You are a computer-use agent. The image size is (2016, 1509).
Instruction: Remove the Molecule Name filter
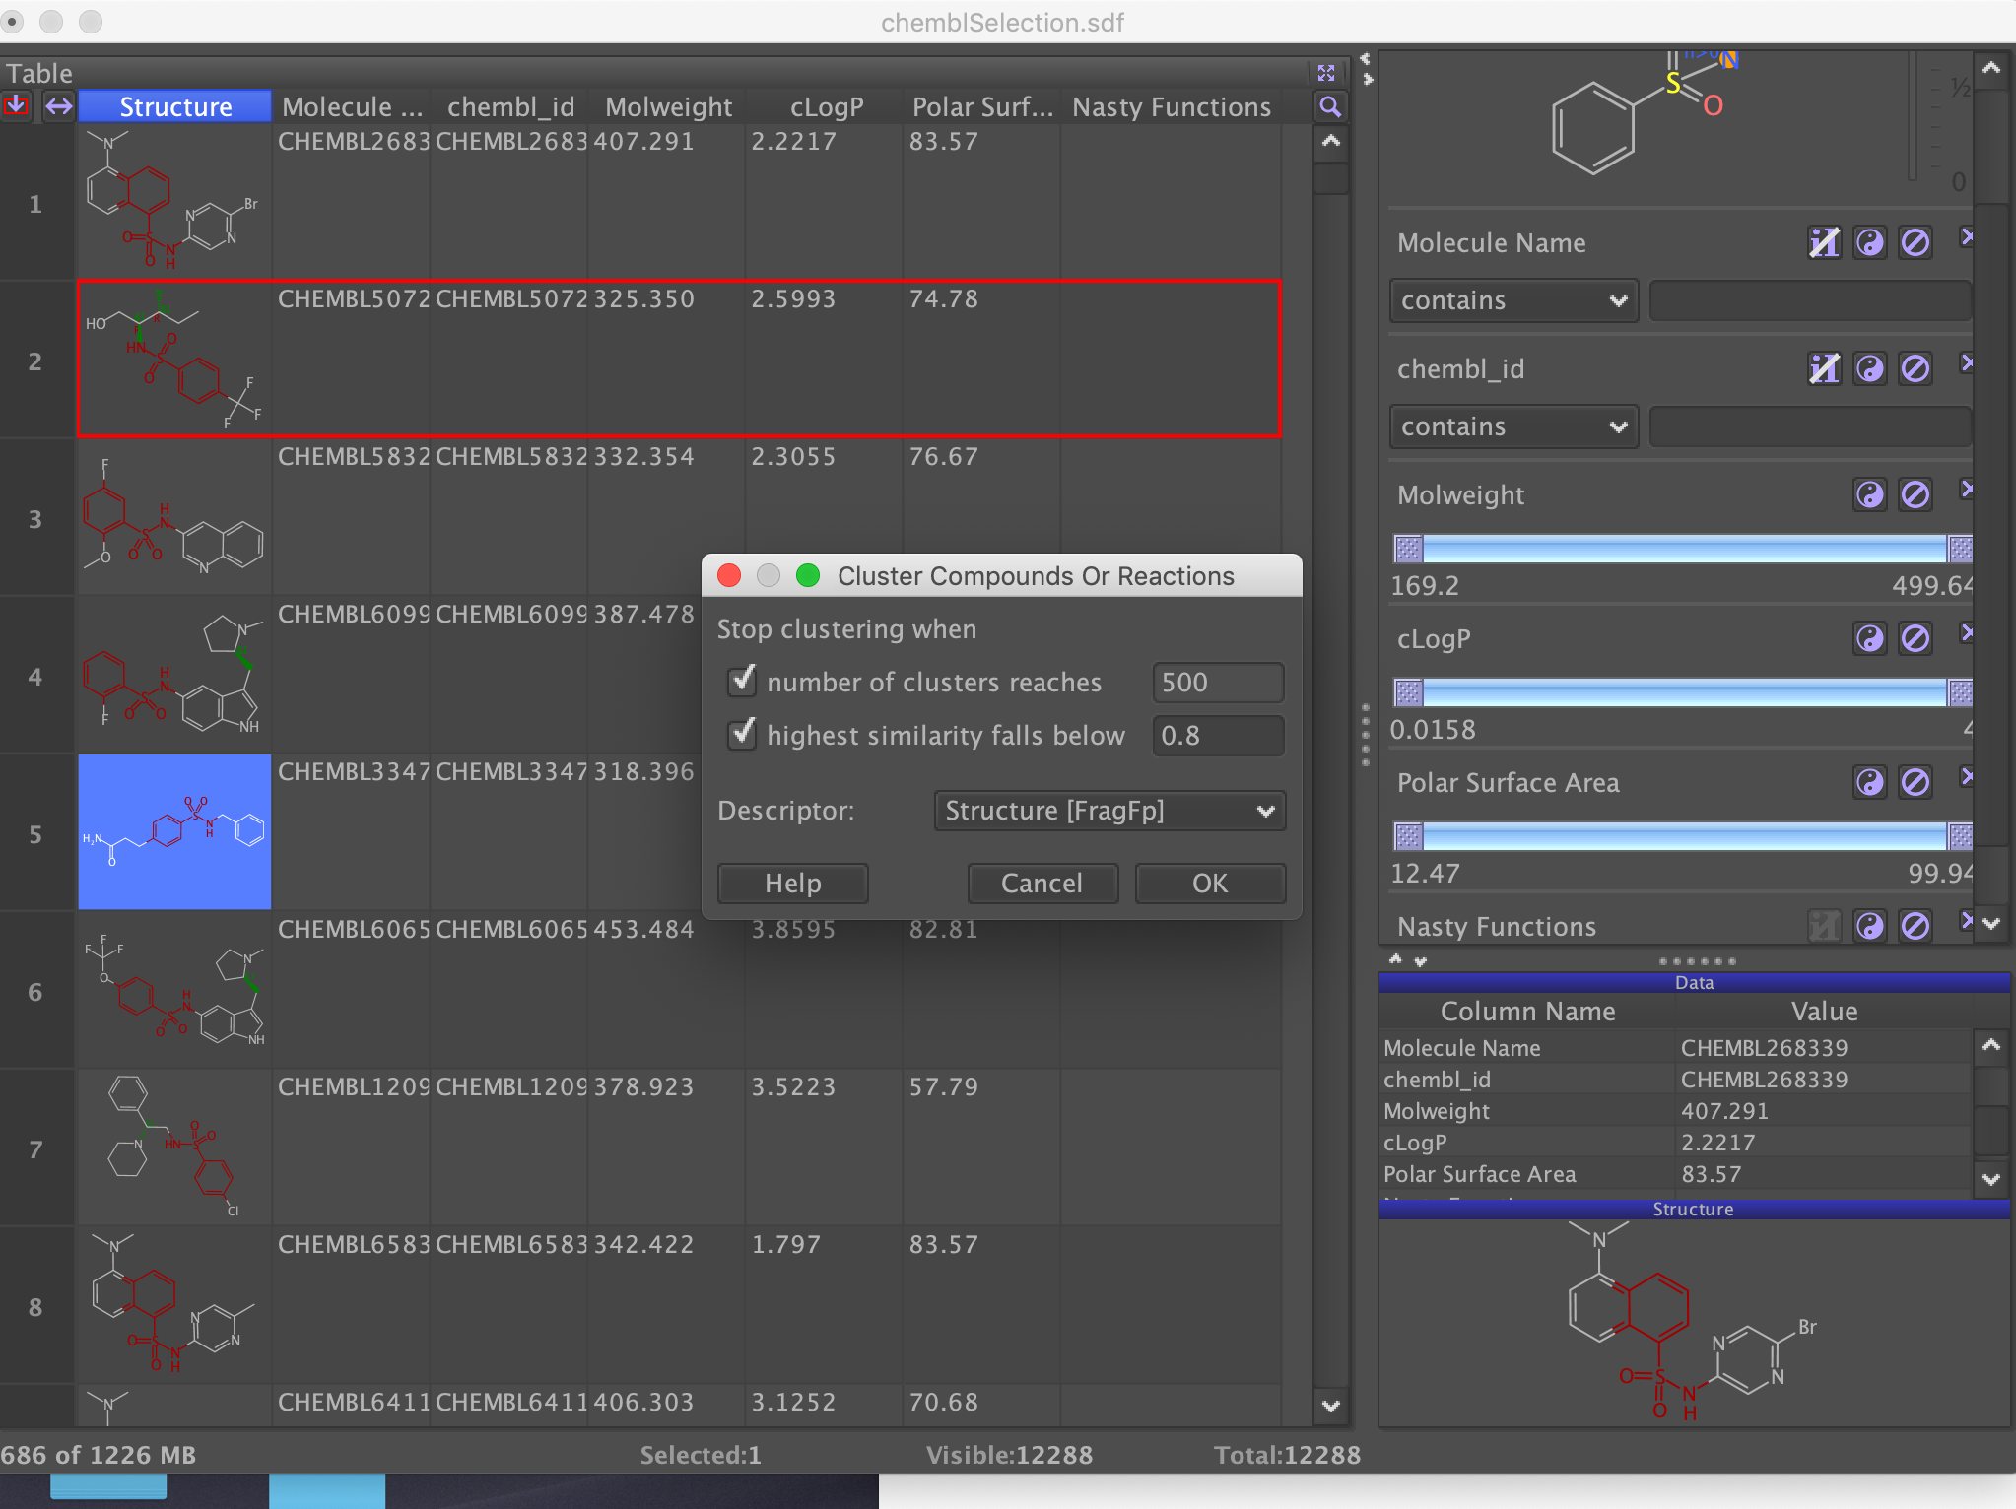[1966, 236]
